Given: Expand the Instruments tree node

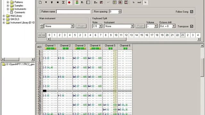Looking at the screenshot, I should [x=8, y=9].
